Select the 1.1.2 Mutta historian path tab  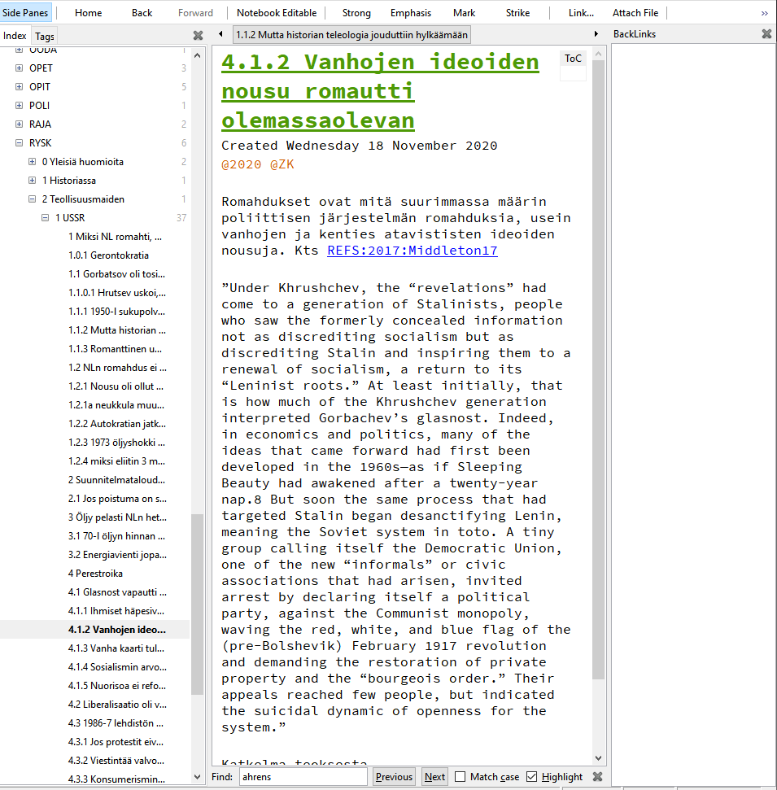351,35
